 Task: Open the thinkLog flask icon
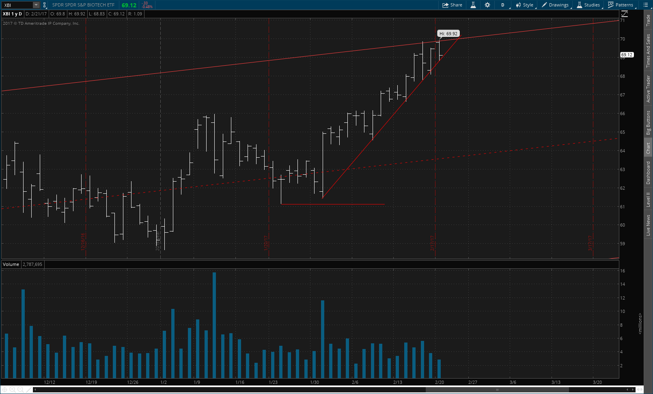(x=473, y=5)
